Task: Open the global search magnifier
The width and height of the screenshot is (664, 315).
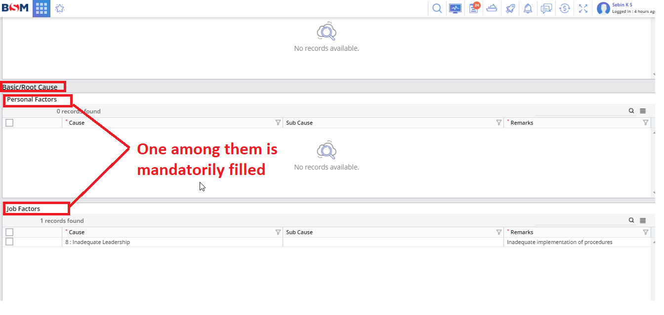Action: coord(437,8)
